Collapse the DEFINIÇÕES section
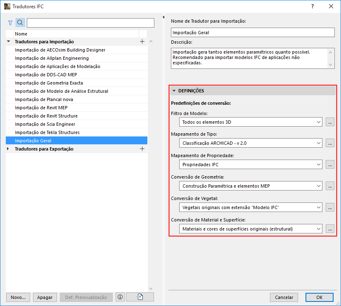341x306 pixels. (174, 91)
